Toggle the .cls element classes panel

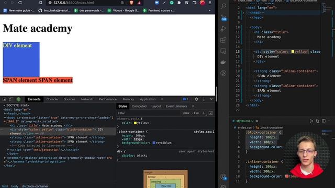pos(195,113)
